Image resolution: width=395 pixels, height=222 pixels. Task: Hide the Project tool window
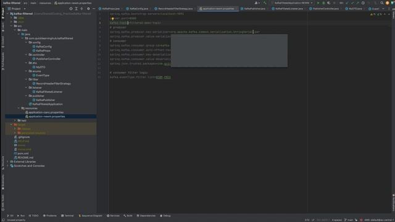(94, 9)
